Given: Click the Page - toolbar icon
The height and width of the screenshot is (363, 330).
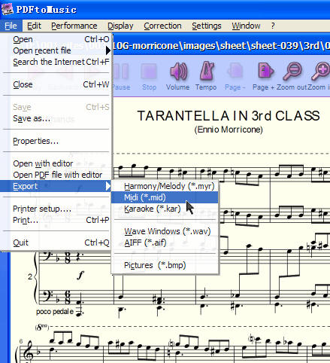Looking at the screenshot, I should [x=235, y=76].
